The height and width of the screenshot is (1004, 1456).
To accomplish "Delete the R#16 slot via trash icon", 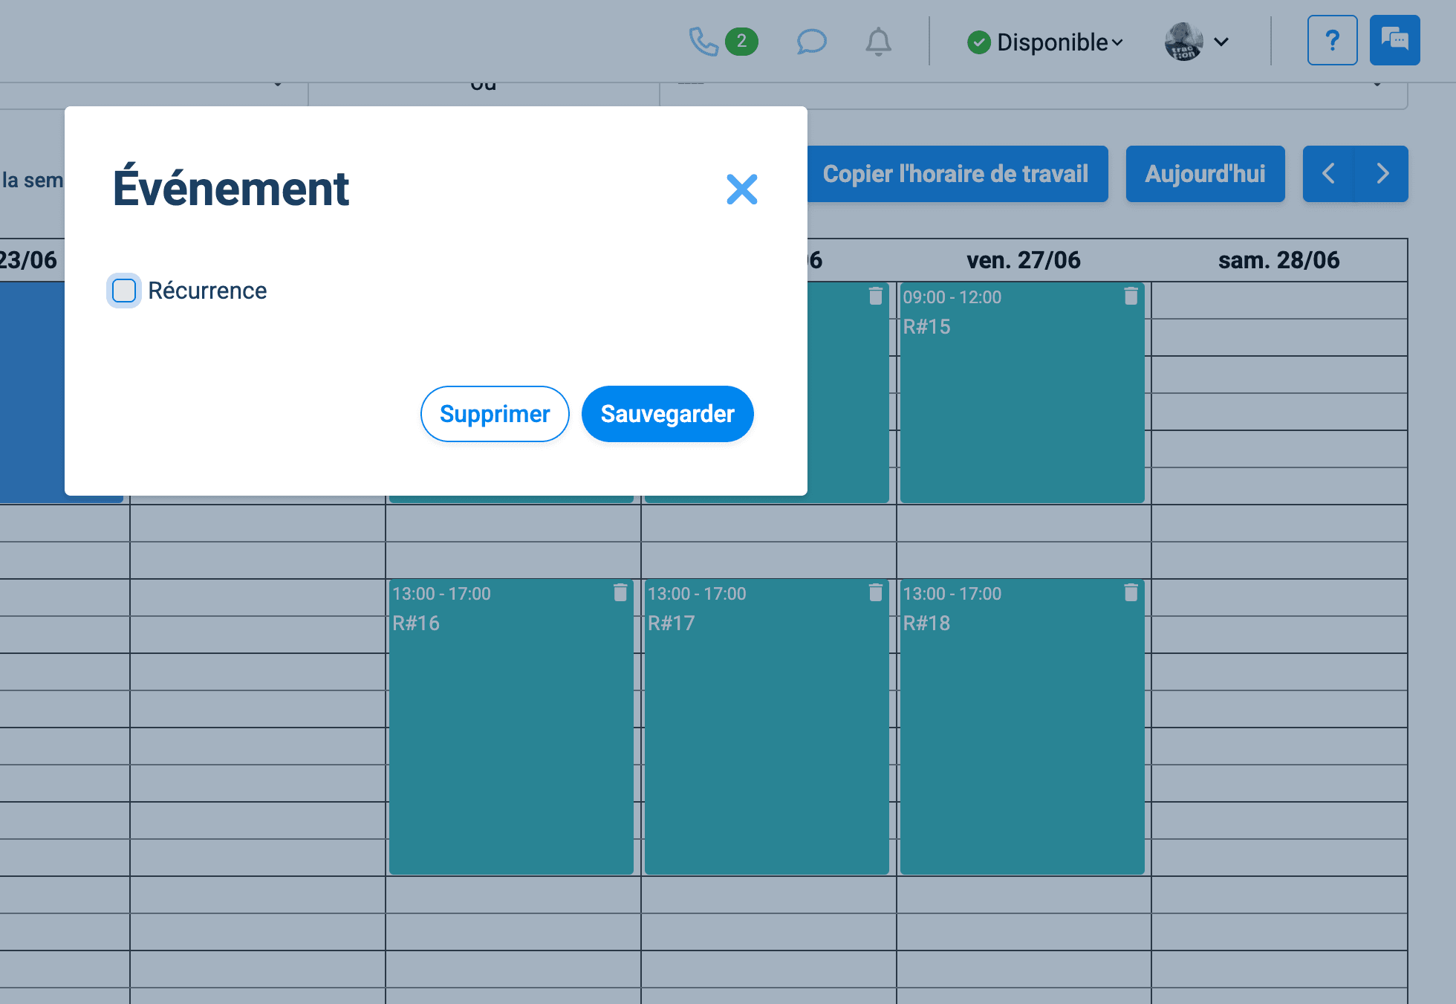I will pos(620,592).
